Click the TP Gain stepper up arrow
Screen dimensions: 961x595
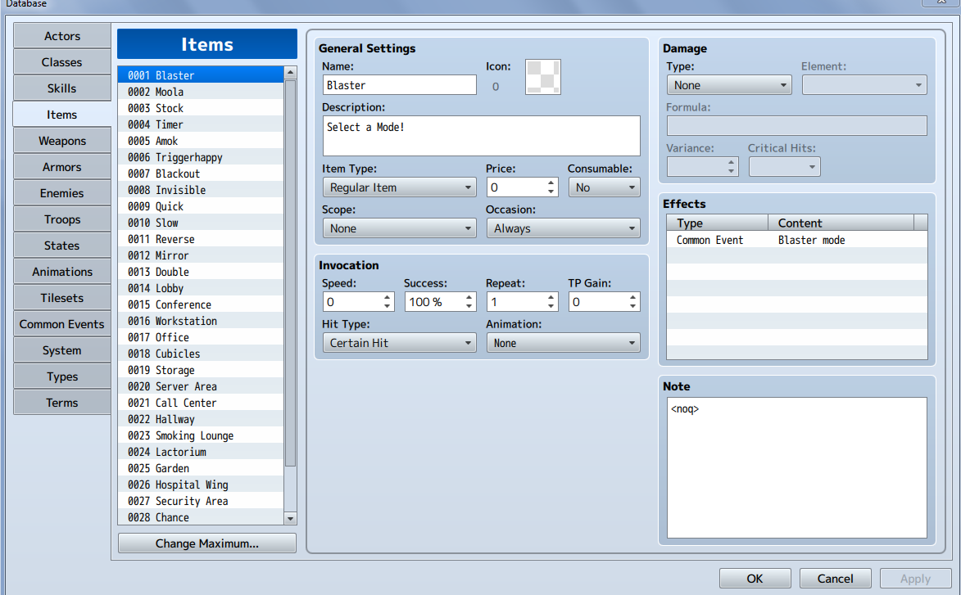click(632, 298)
